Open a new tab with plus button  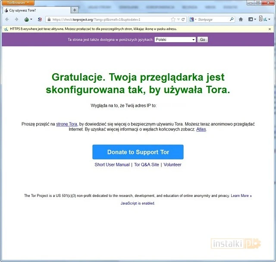point(75,10)
